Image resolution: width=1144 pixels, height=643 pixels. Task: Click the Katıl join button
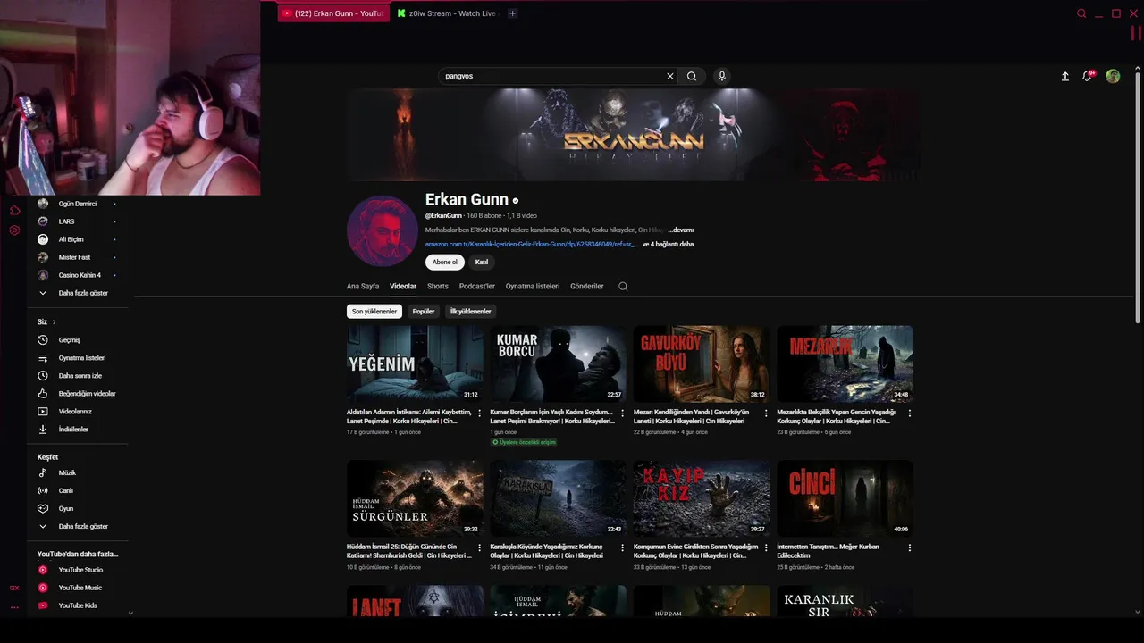click(482, 263)
